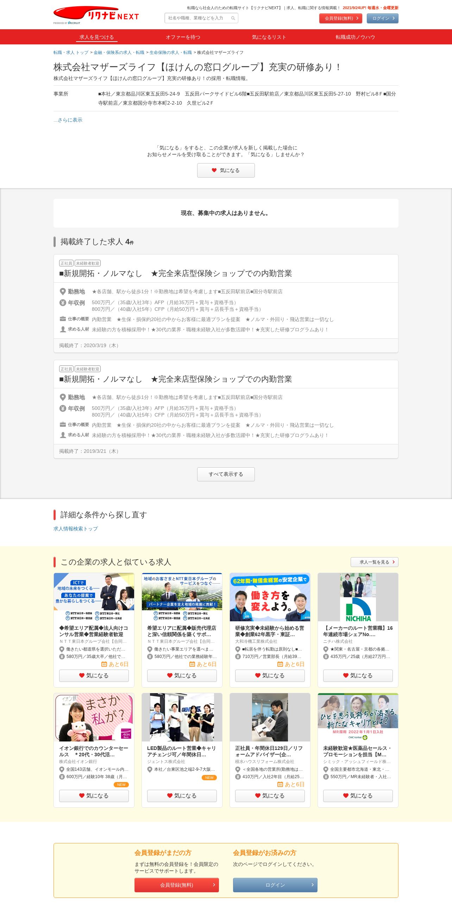Toggle 気になる on 法人向けコンサル営業 card
The image size is (452, 905).
(94, 676)
